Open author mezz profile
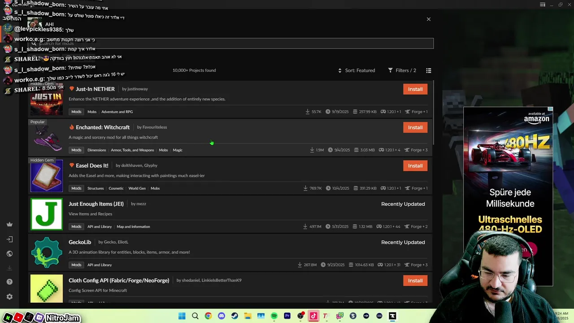 pos(141,204)
